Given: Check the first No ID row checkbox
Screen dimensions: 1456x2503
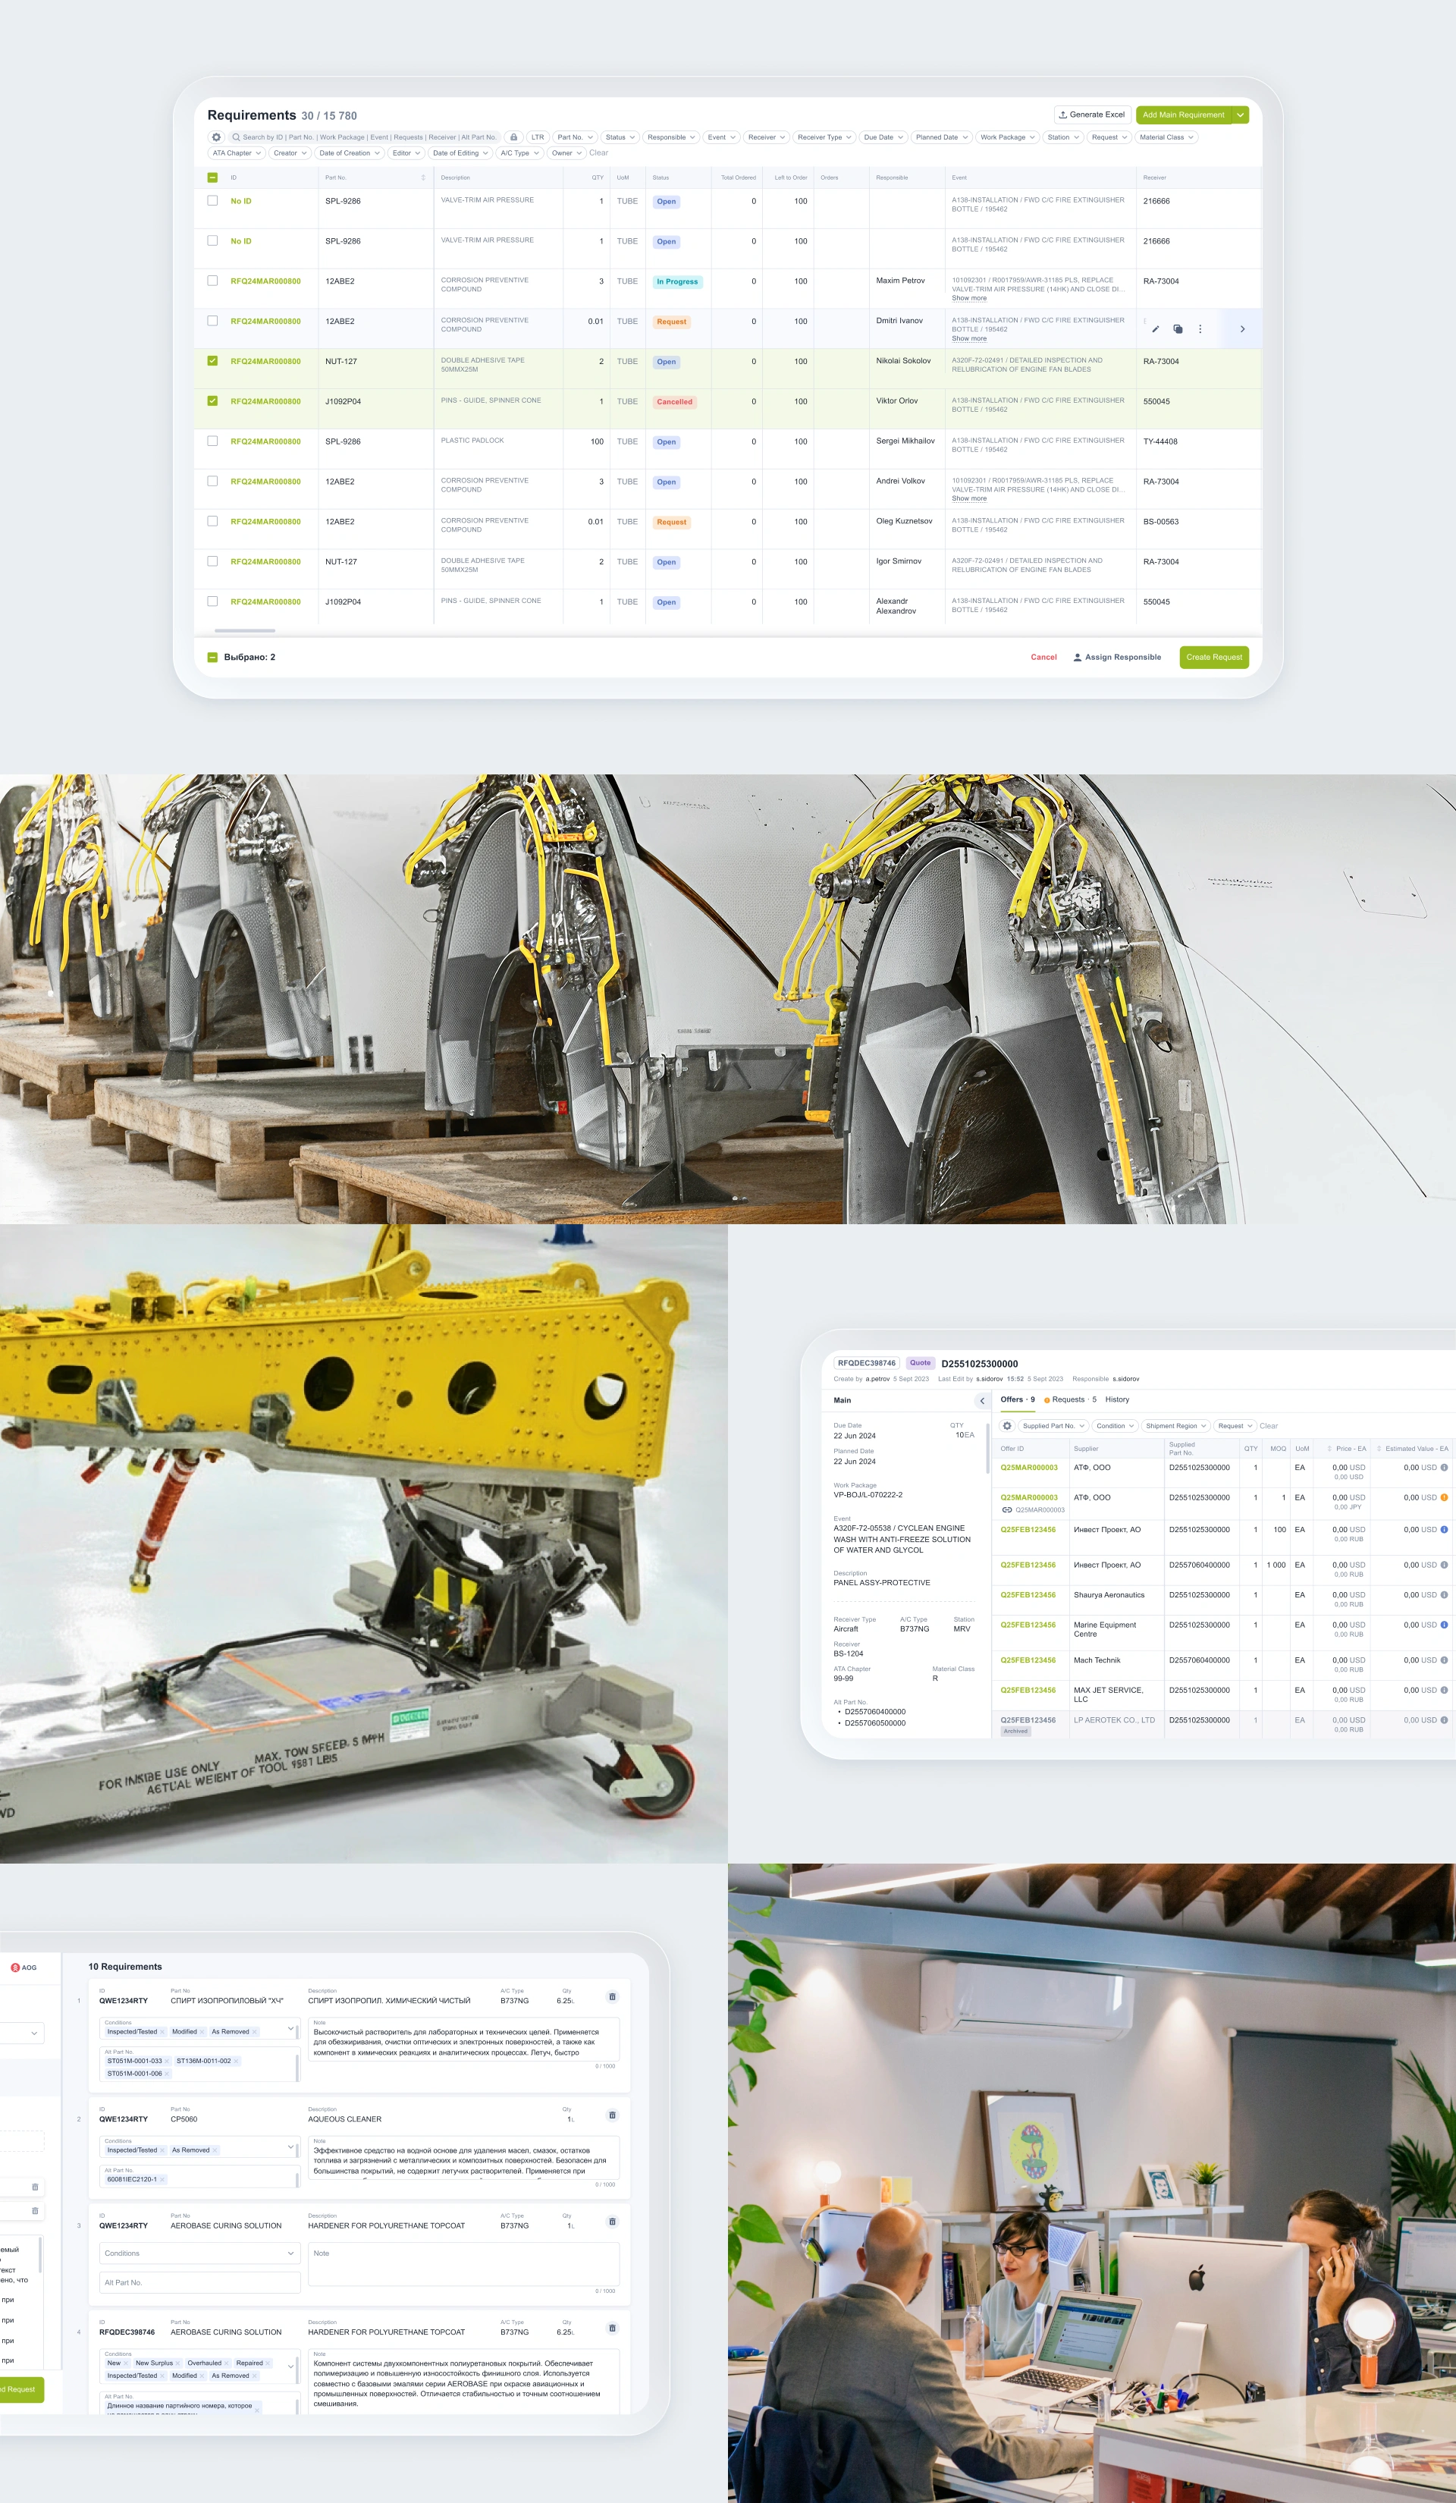Looking at the screenshot, I should pos(212,201).
